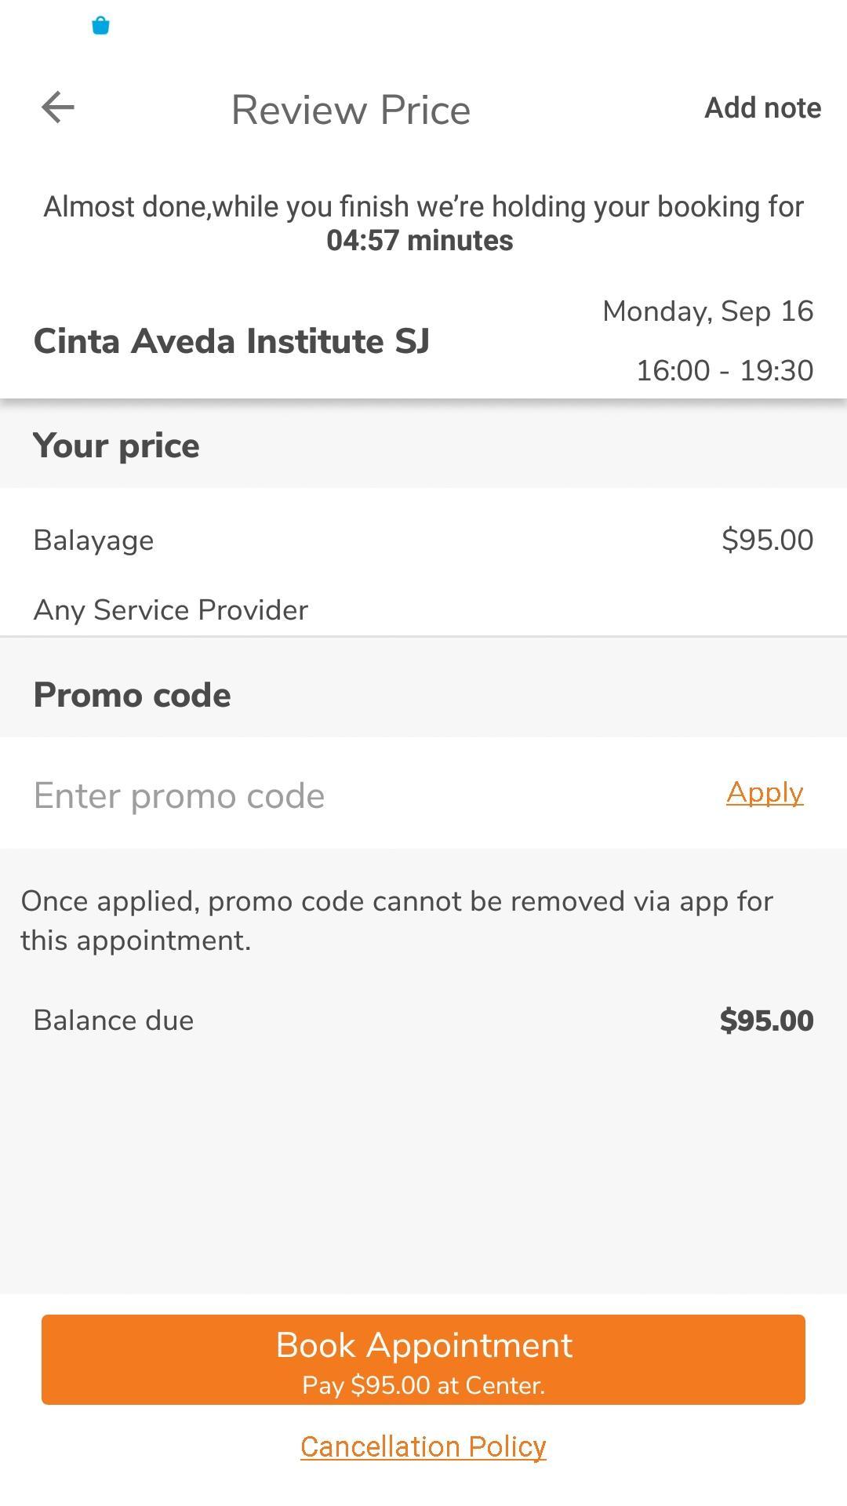847x1506 pixels.
Task: Go back using the left arrow icon
Action: coord(58,107)
